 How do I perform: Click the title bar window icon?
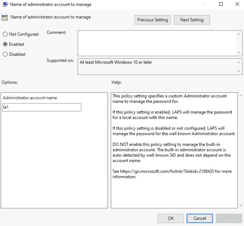click(5, 4)
